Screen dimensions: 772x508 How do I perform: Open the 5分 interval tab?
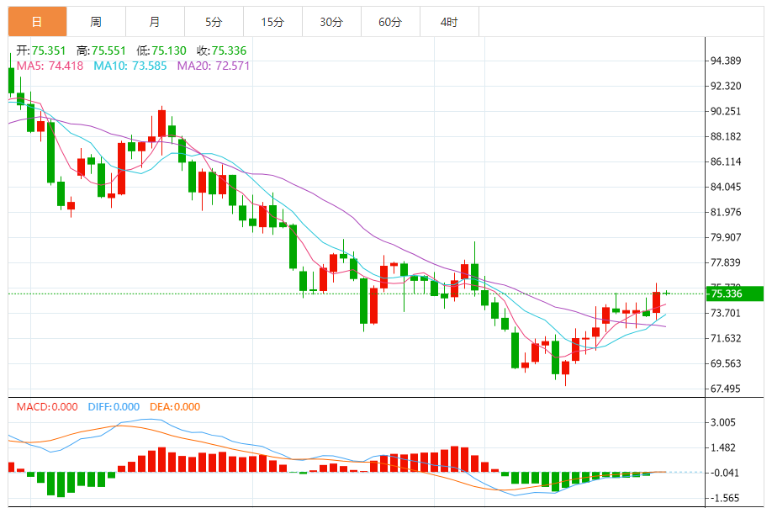click(x=214, y=22)
